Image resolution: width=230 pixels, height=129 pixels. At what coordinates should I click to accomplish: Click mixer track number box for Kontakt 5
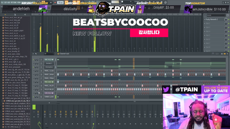point(41,63)
